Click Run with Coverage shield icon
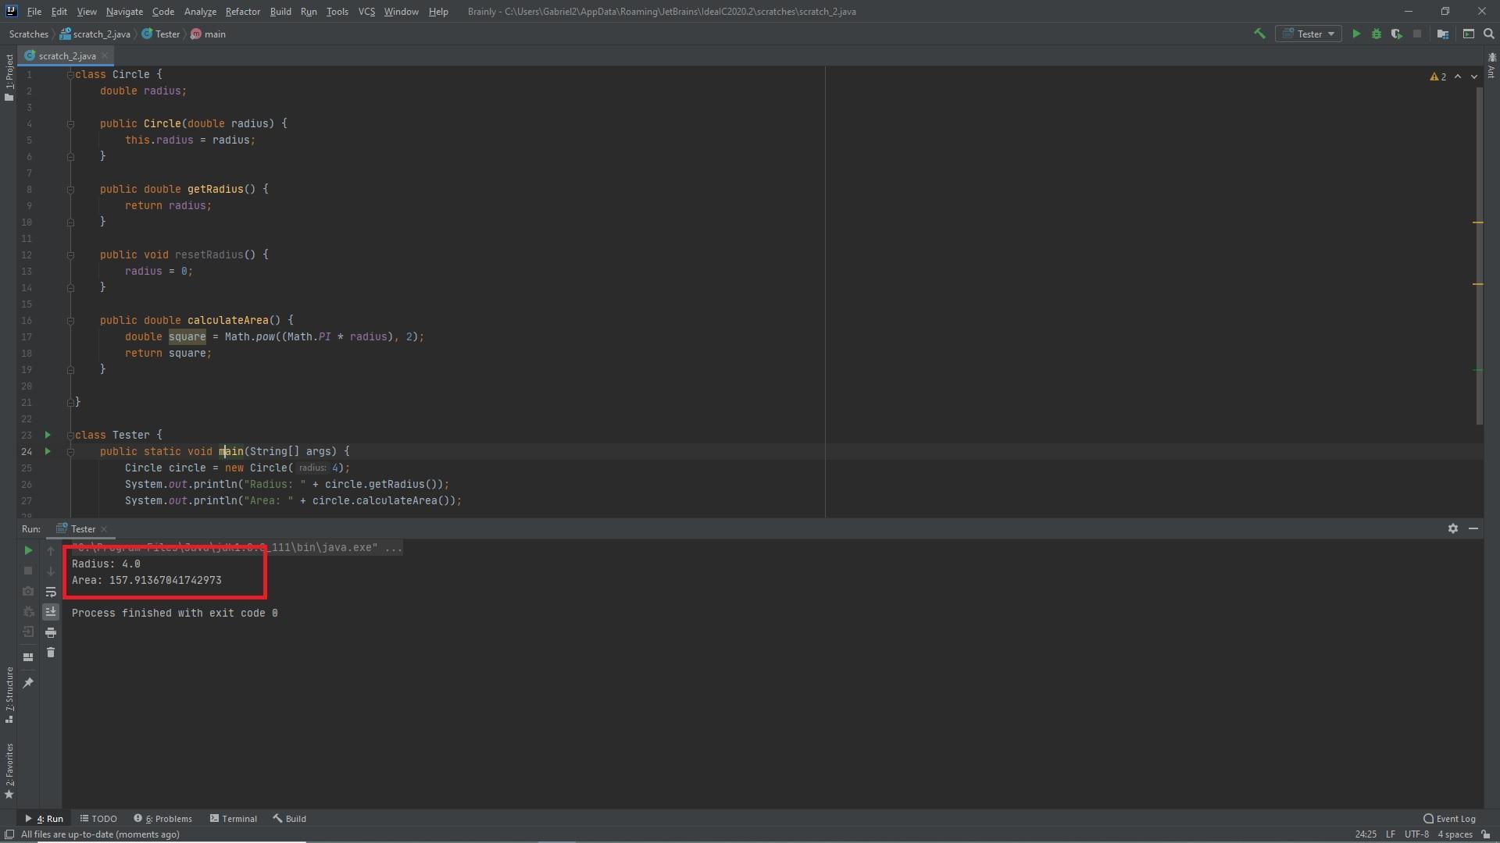1500x843 pixels. (x=1396, y=34)
